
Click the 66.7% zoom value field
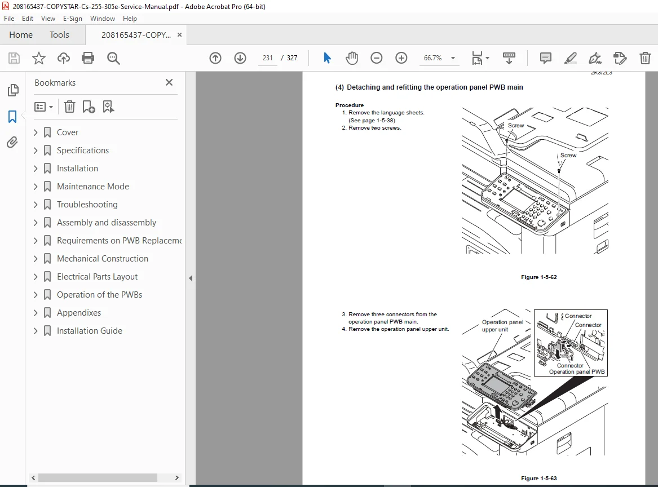coord(432,58)
